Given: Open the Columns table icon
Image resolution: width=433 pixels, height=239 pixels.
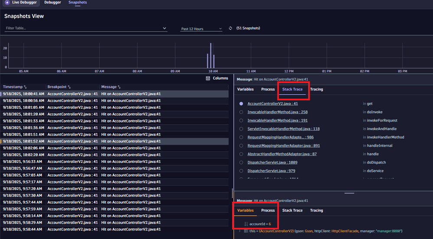Looking at the screenshot, I should [x=208, y=78].
